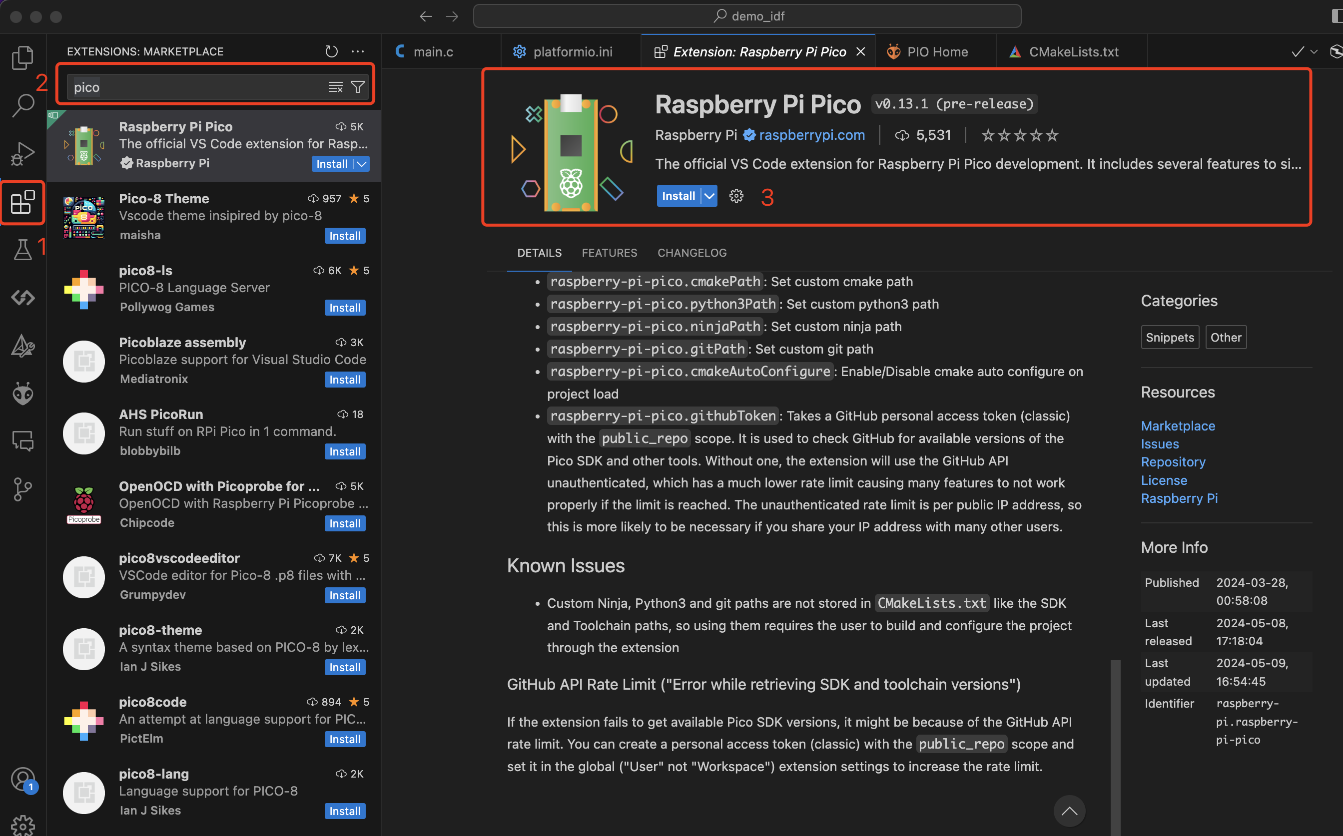Click the checkmark icon in editor toolbar
The height and width of the screenshot is (836, 1343).
pos(1298,51)
